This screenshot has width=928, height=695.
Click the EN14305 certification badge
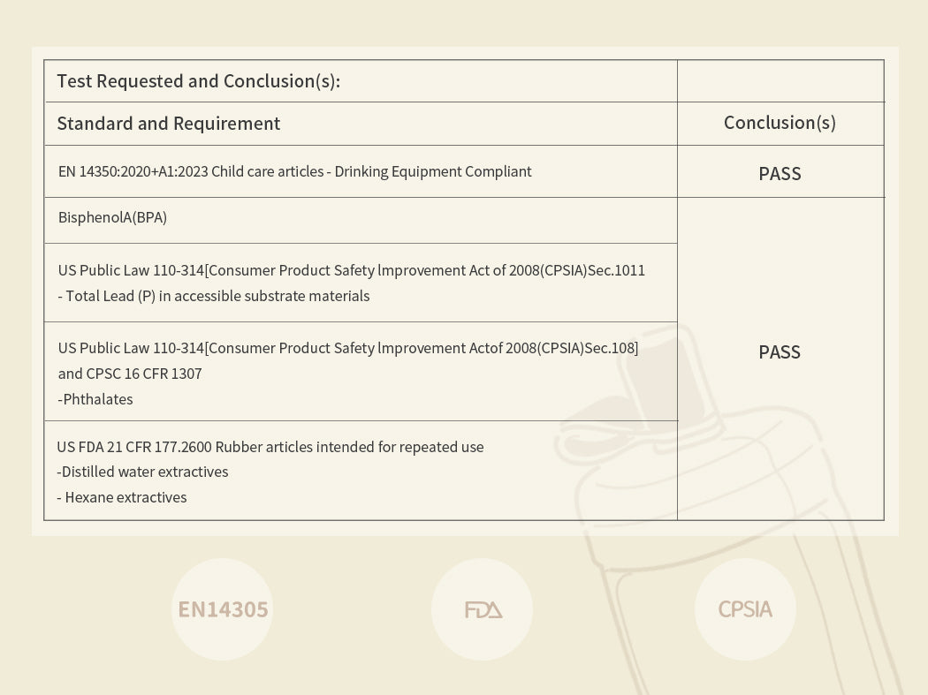coord(223,609)
